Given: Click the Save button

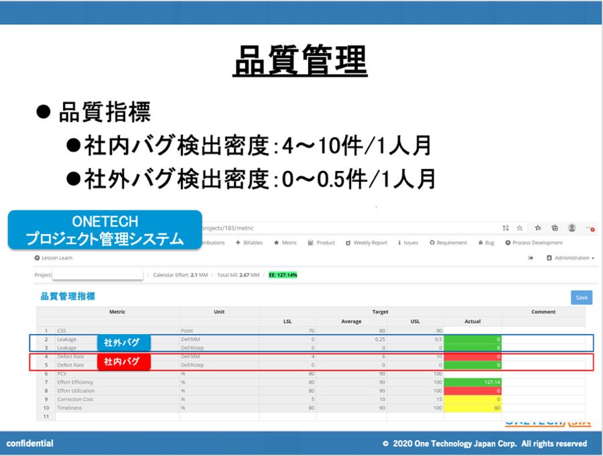Looking at the screenshot, I should pos(582,298).
